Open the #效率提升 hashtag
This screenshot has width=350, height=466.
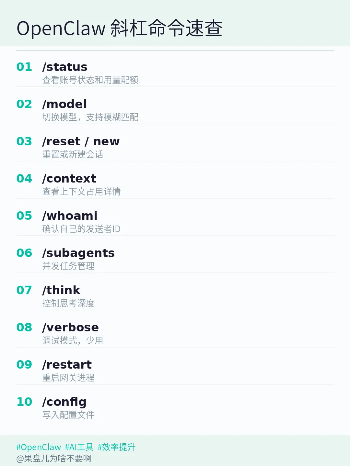click(x=117, y=447)
